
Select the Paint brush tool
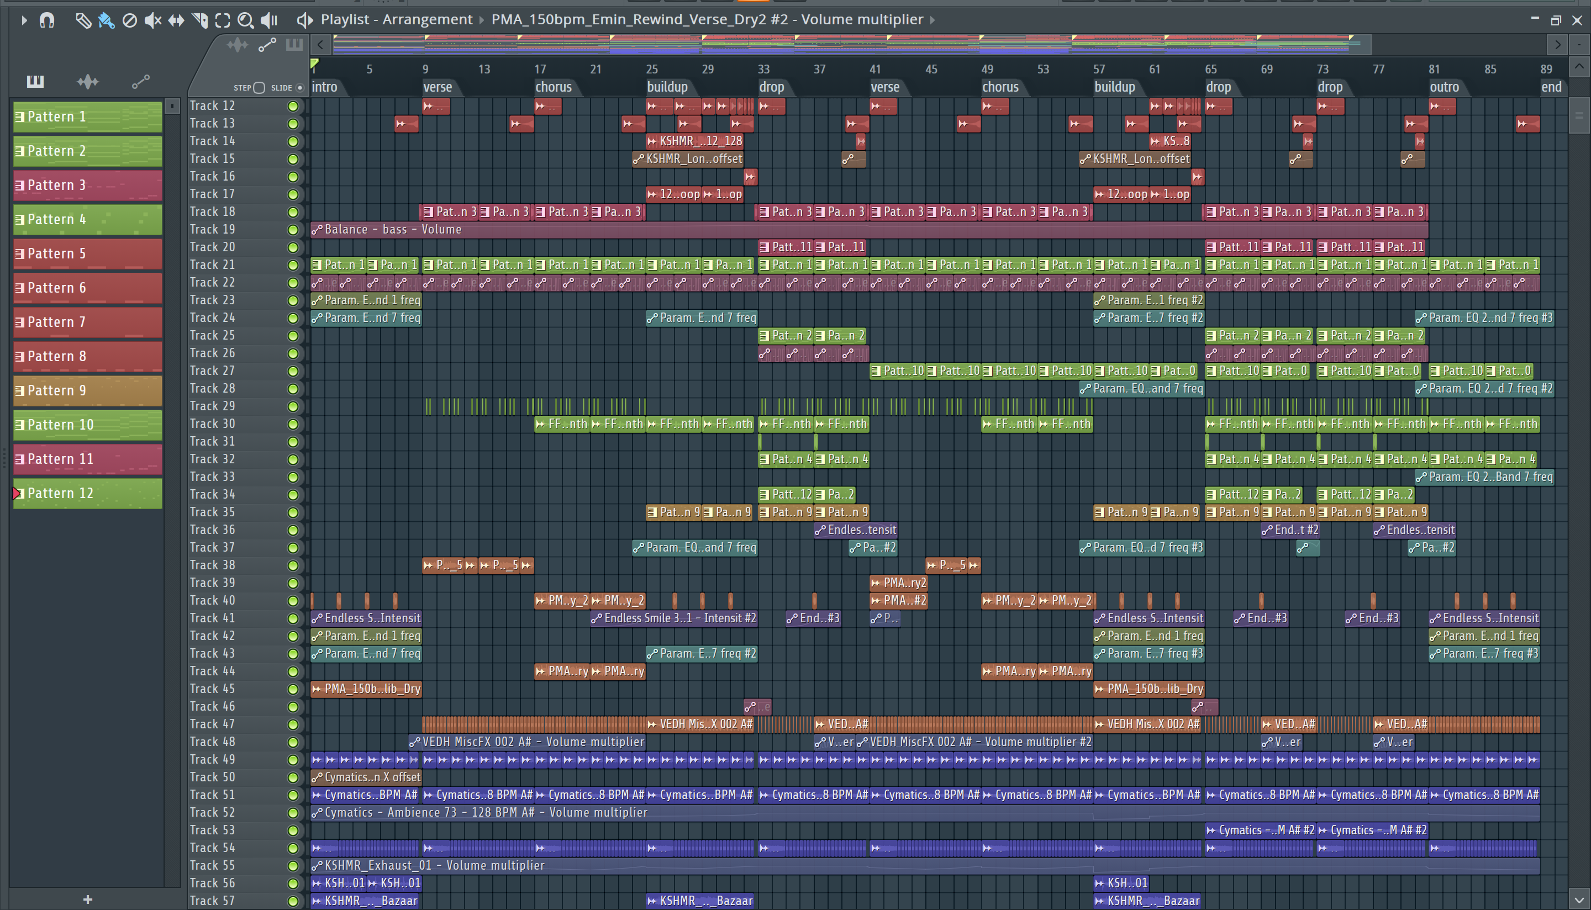(x=106, y=20)
